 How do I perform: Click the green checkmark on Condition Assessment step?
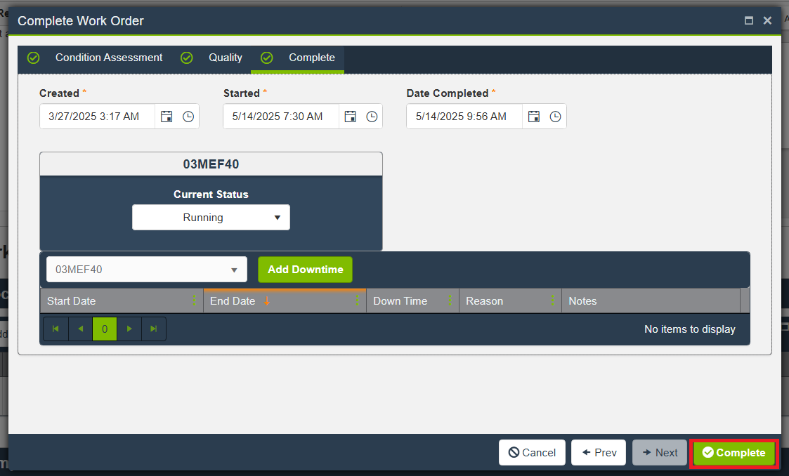coord(33,58)
